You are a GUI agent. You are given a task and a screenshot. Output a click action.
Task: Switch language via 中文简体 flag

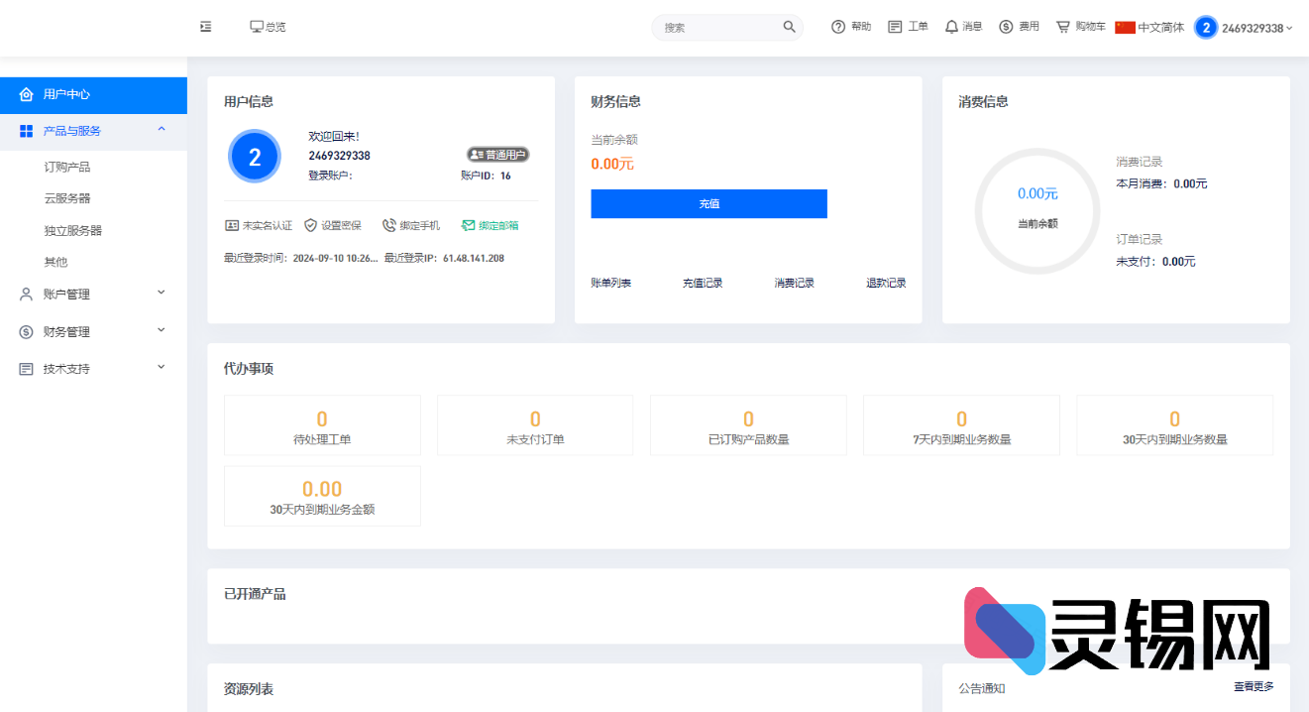pos(1125,28)
